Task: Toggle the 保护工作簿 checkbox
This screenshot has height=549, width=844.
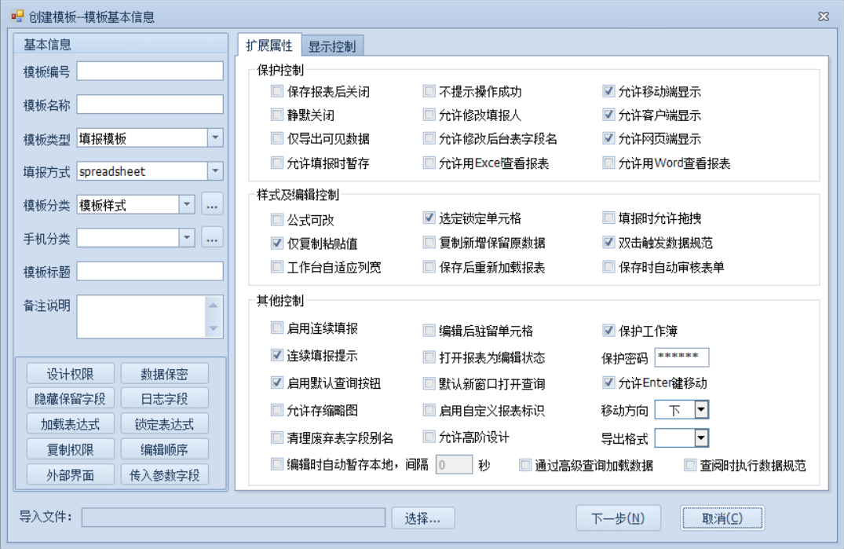Action: pyautogui.click(x=608, y=331)
